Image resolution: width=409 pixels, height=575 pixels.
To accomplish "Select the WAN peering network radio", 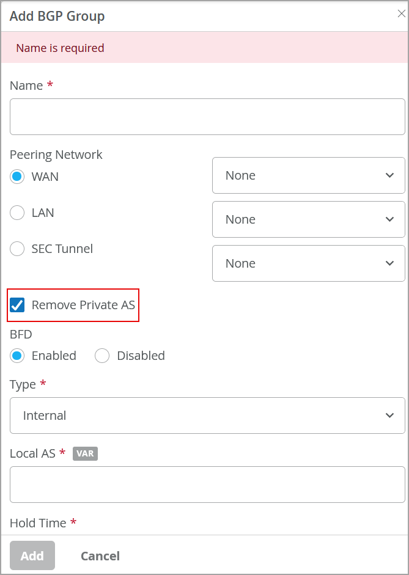I will point(17,177).
